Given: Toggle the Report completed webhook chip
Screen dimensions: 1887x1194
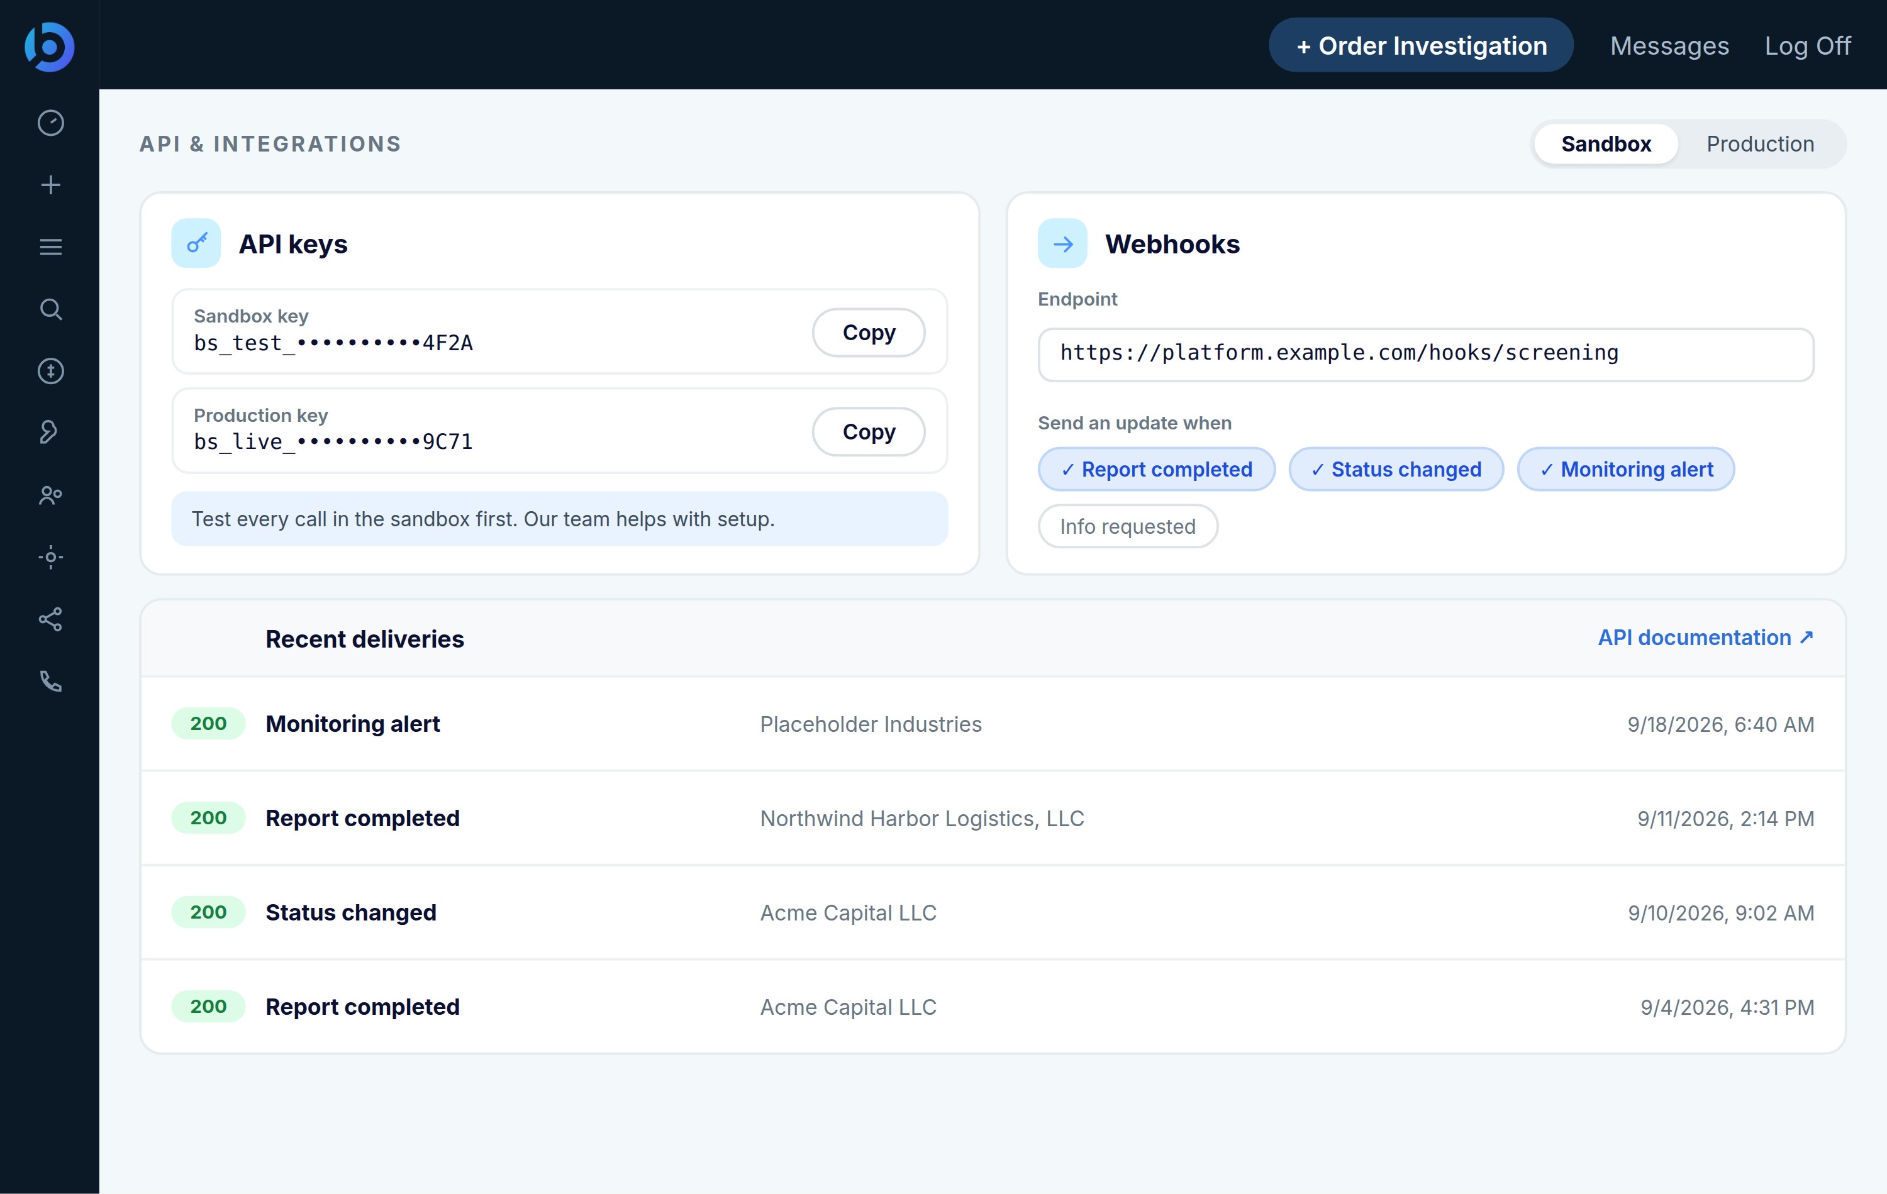Looking at the screenshot, I should click(x=1157, y=469).
